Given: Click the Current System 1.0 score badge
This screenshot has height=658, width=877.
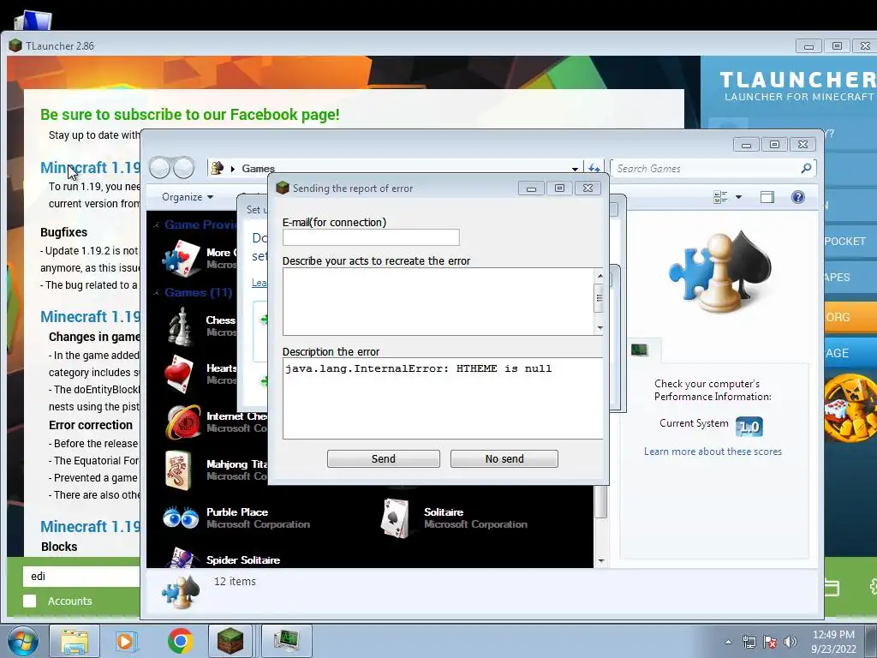Looking at the screenshot, I should [x=749, y=427].
